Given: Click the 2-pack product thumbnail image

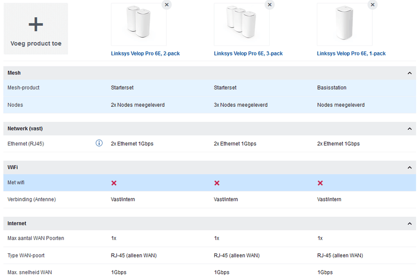Looking at the screenshot, I should coord(139,24).
